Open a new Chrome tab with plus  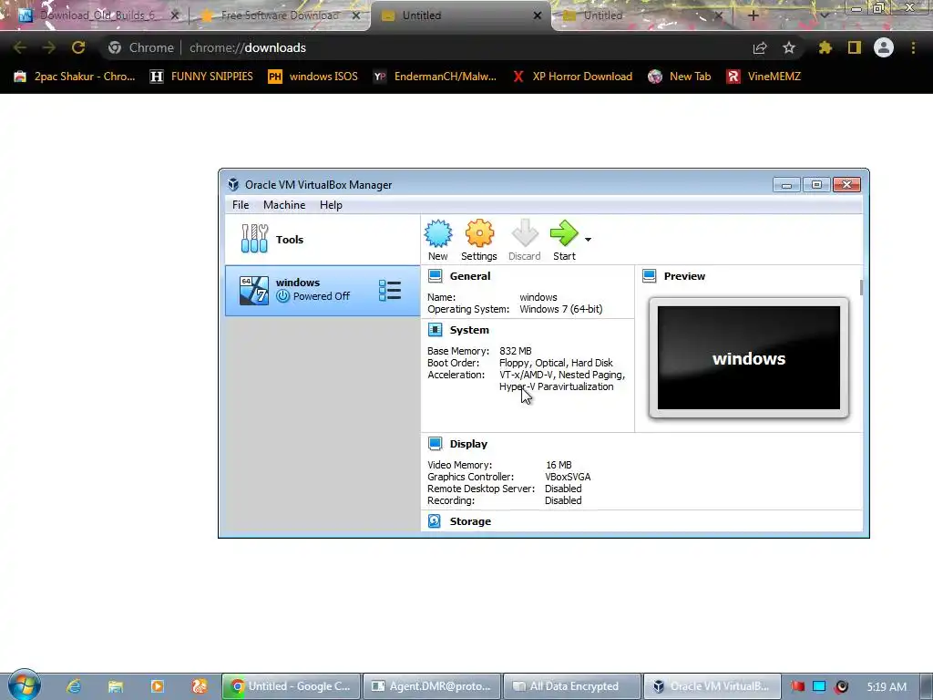click(753, 15)
